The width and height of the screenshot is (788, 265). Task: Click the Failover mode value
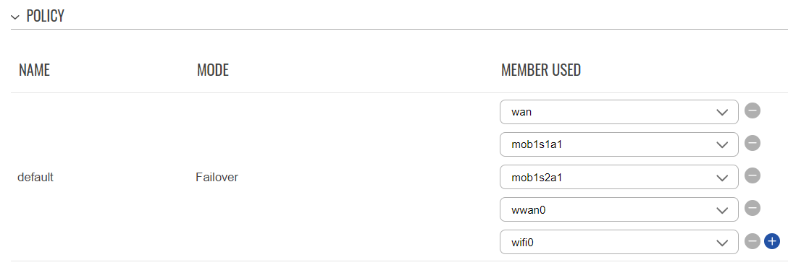pos(217,177)
